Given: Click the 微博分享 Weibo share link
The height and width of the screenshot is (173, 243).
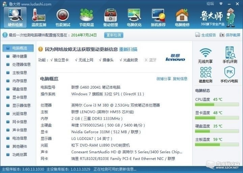Looking at the screenshot, I should click(x=164, y=79).
